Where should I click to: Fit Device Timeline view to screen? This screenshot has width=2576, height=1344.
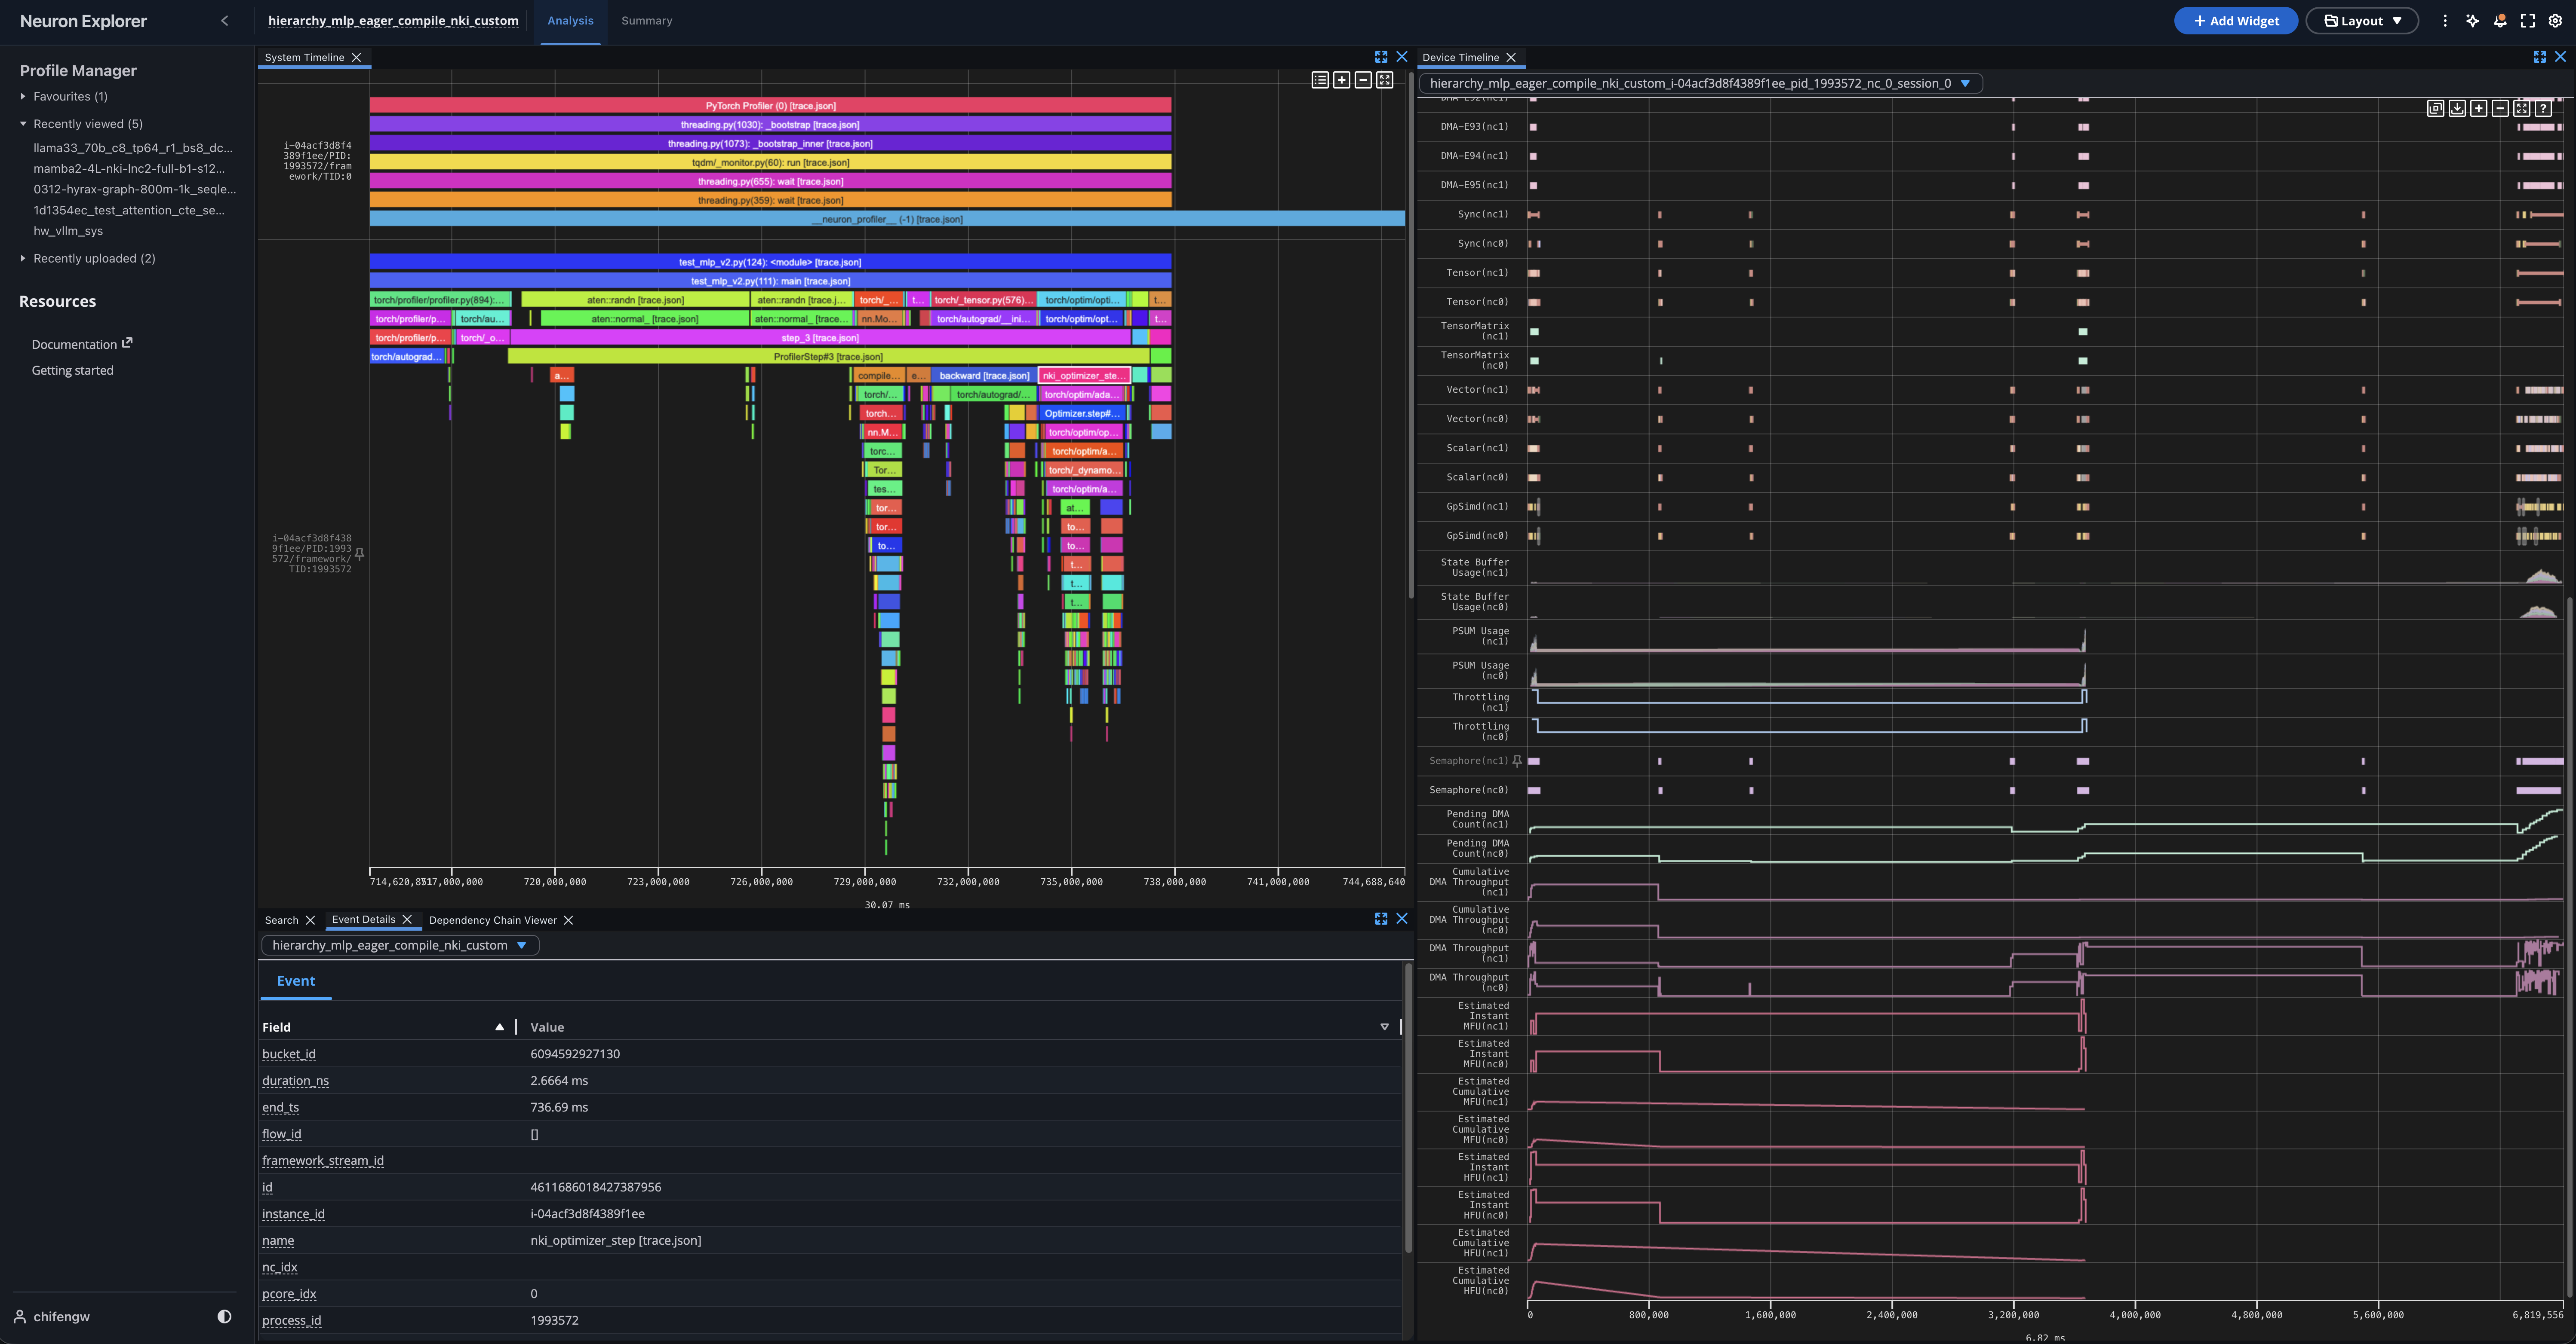[x=2521, y=108]
